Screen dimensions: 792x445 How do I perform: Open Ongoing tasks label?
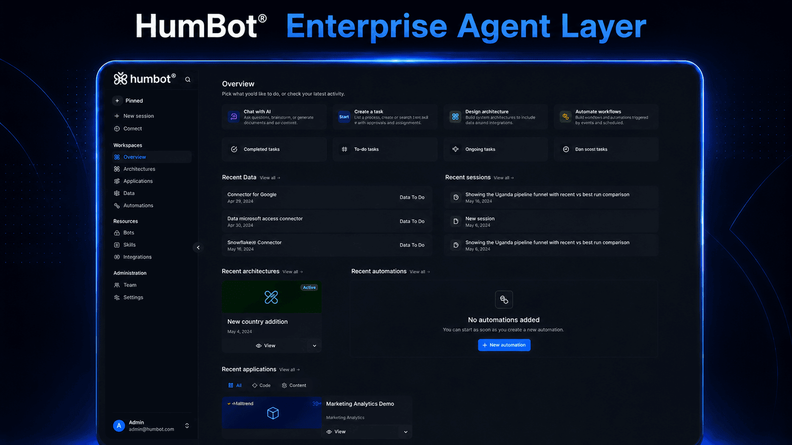pyautogui.click(x=480, y=149)
